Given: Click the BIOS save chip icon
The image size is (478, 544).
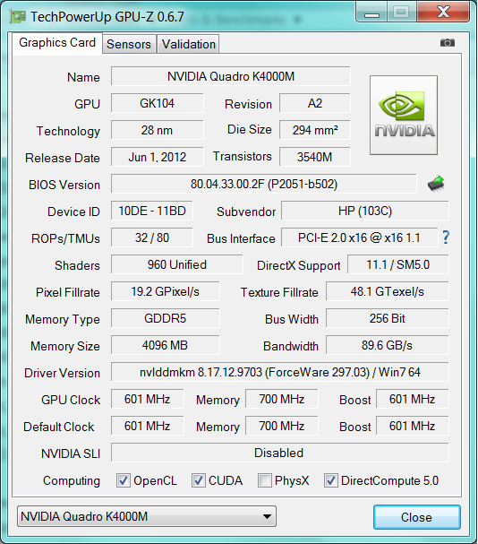Looking at the screenshot, I should pyautogui.click(x=436, y=183).
